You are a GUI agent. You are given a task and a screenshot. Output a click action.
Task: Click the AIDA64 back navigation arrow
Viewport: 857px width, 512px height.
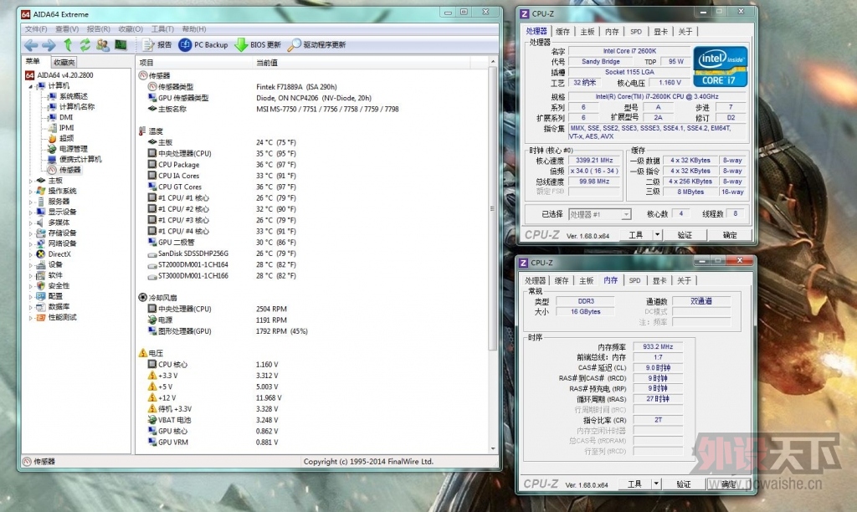click(x=31, y=45)
